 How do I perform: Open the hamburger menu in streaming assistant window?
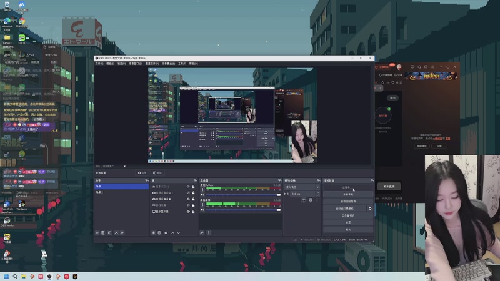[x=432, y=67]
